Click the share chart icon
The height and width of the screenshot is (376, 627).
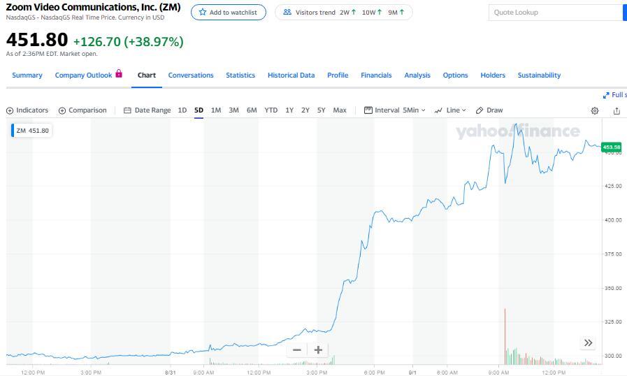(x=617, y=110)
